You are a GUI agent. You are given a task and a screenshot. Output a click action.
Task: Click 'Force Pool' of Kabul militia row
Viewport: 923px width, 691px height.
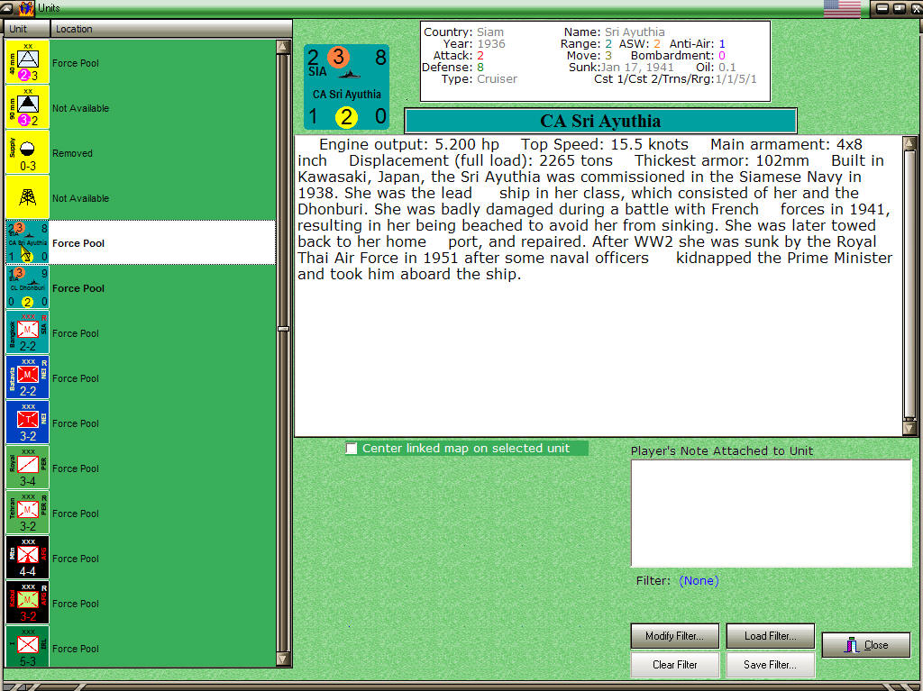76,604
